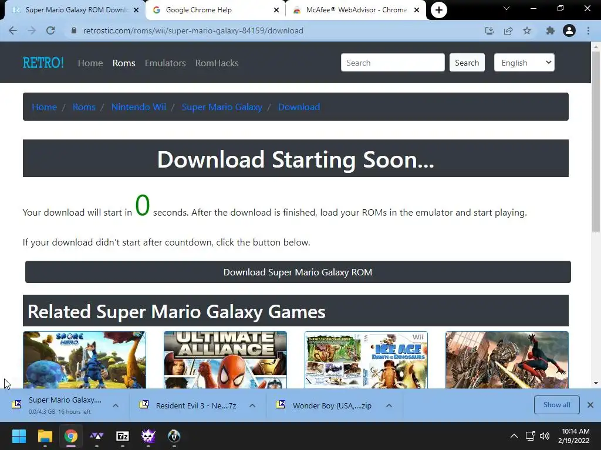601x450 pixels.
Task: Click the Chrome taskbar icon
Action: 71,436
